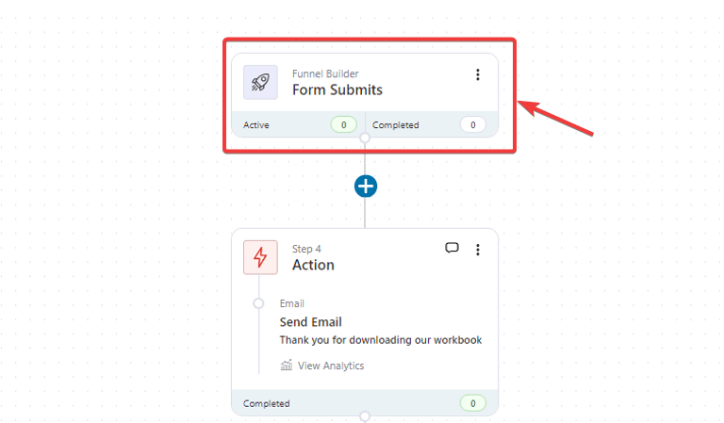The height and width of the screenshot is (423, 724).
Task: Click the Email node connector circle
Action: point(258,303)
